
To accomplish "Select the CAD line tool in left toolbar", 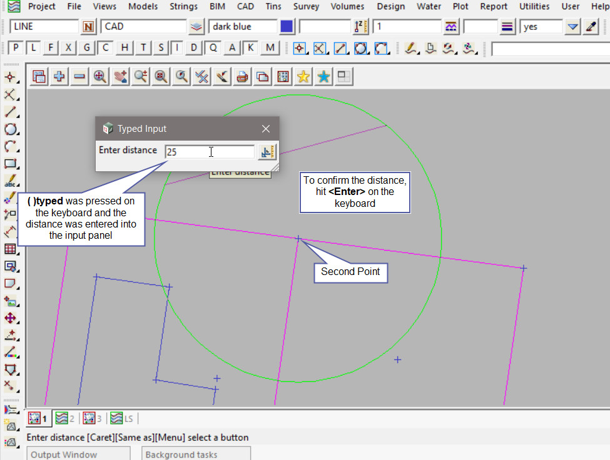I will (x=11, y=112).
